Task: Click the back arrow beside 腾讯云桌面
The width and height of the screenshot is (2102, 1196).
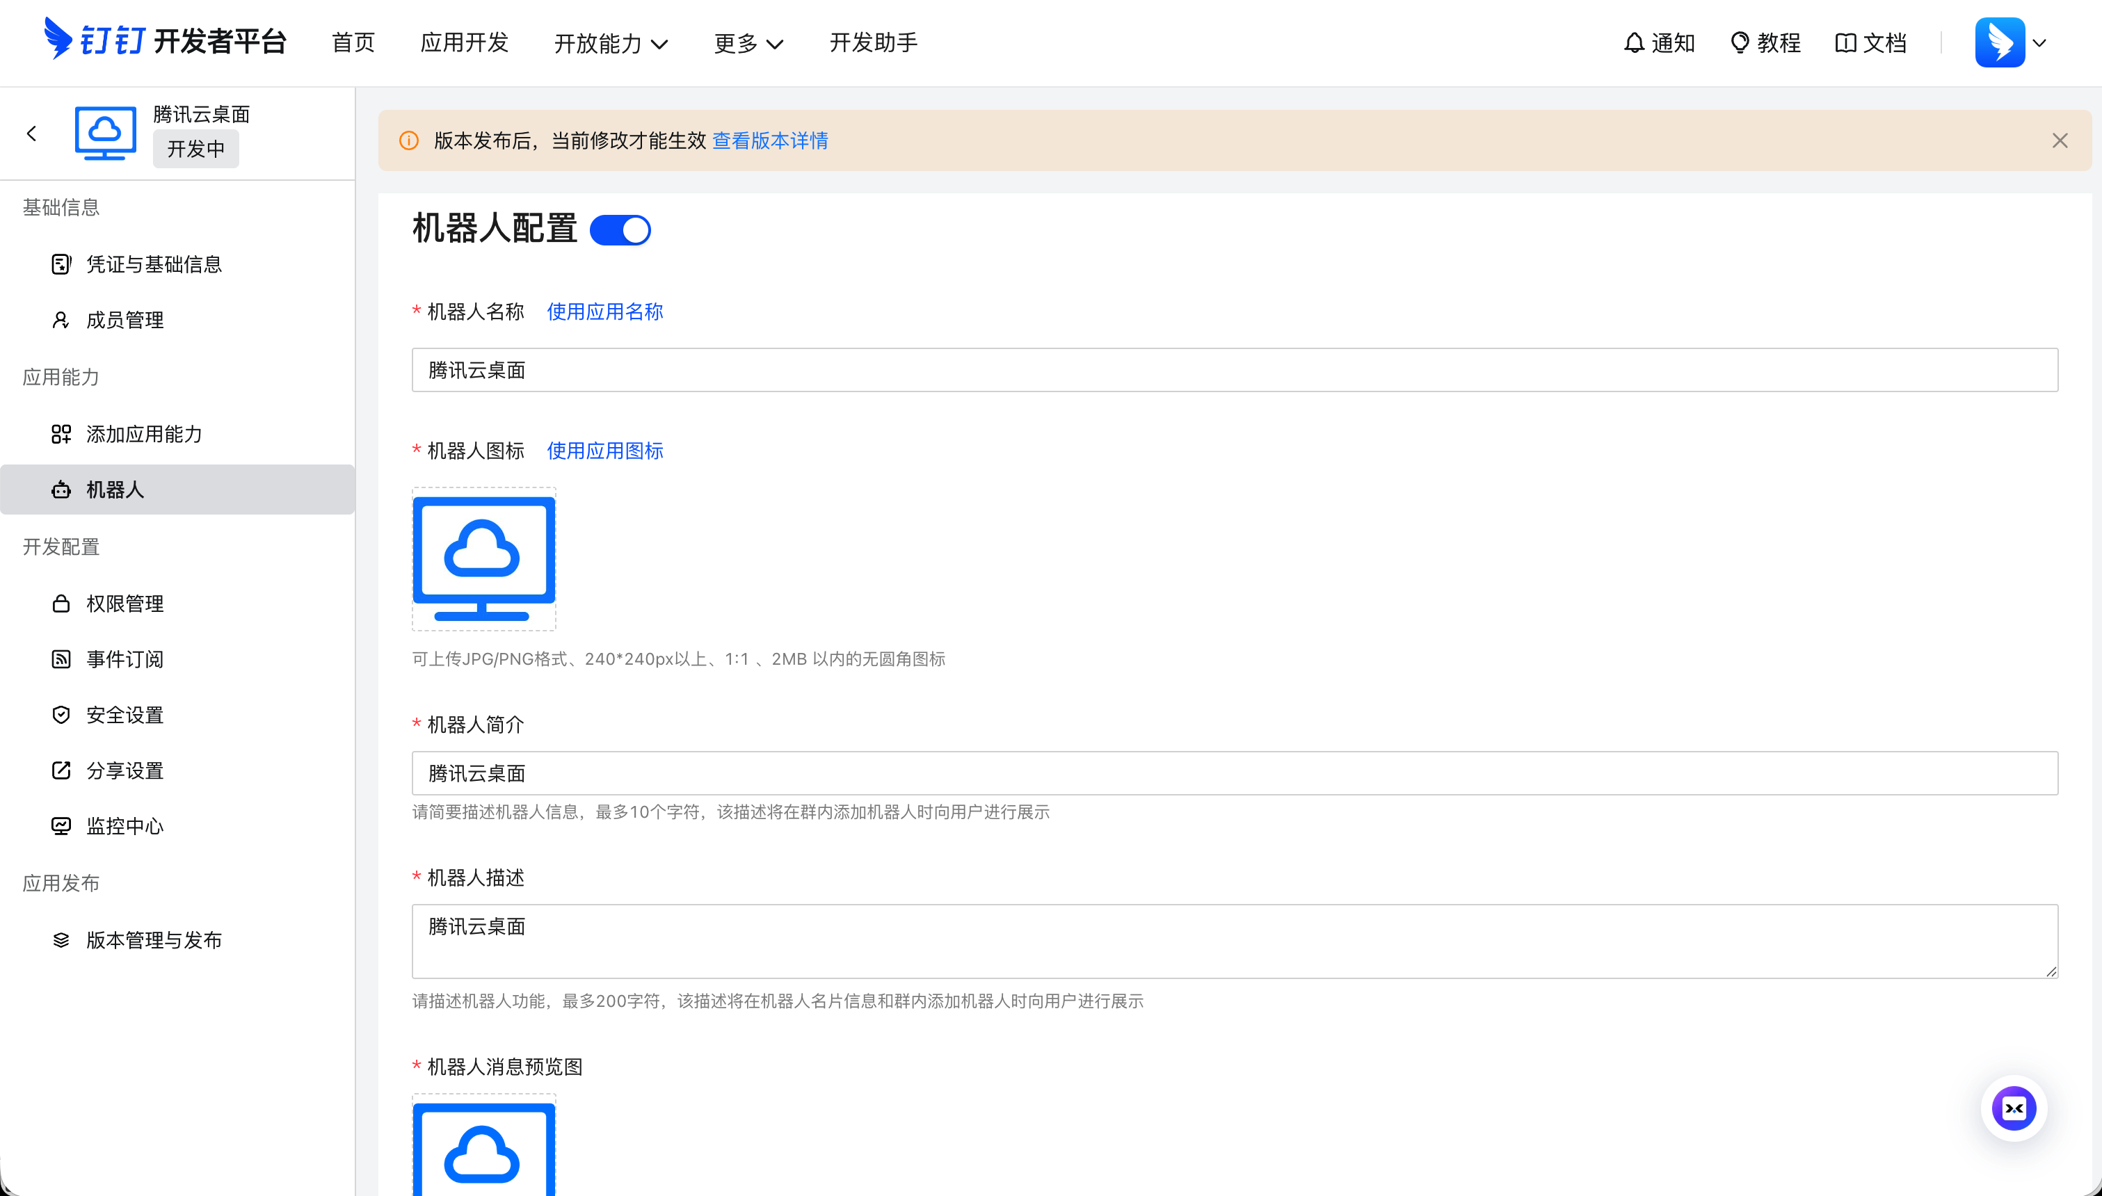Action: tap(32, 134)
